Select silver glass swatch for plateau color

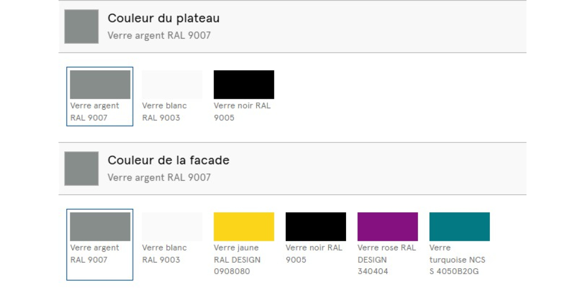click(x=100, y=85)
